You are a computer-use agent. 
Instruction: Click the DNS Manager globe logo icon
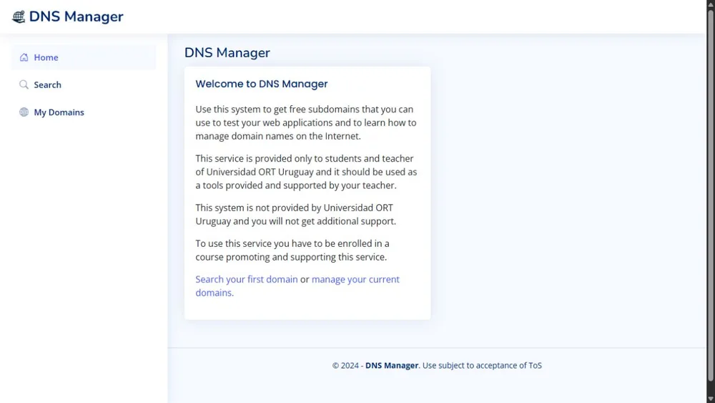pyautogui.click(x=19, y=17)
